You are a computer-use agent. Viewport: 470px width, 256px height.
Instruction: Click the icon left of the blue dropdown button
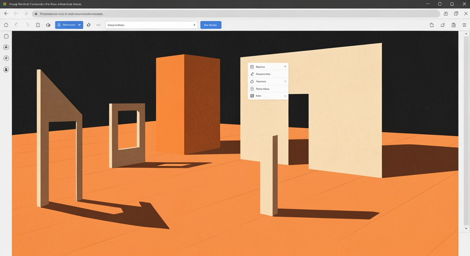48,25
